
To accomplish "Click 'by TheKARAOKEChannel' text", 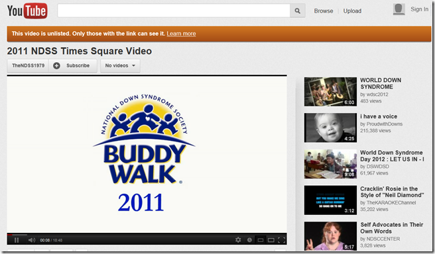I will coord(388,202).
